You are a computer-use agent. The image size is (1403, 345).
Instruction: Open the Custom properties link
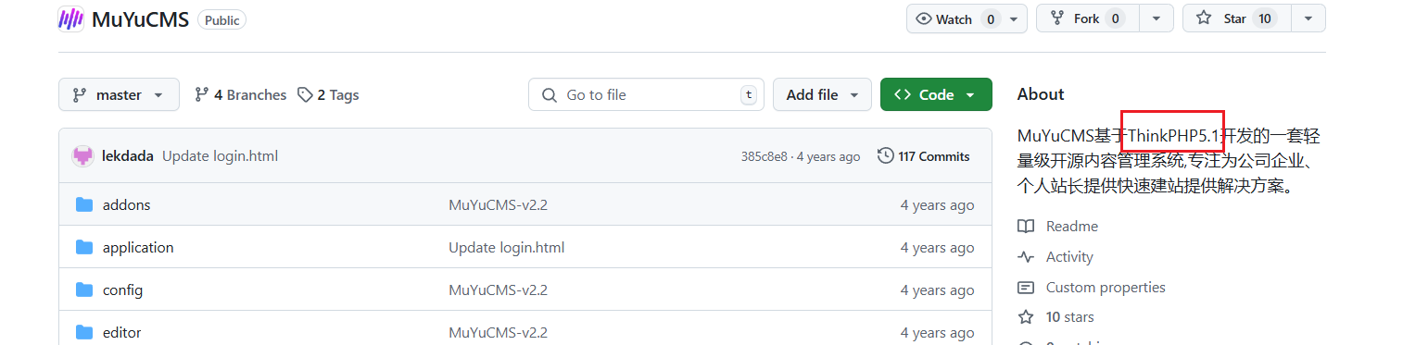click(1106, 288)
